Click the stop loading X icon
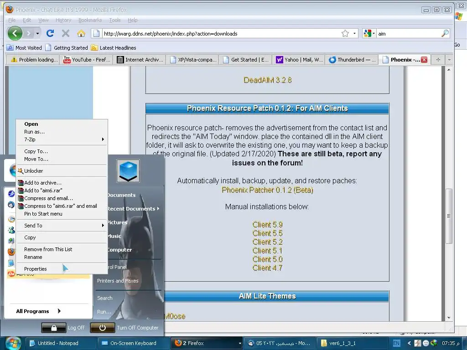The image size is (467, 350). coord(66,33)
